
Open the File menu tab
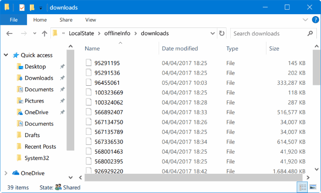[x=13, y=20]
